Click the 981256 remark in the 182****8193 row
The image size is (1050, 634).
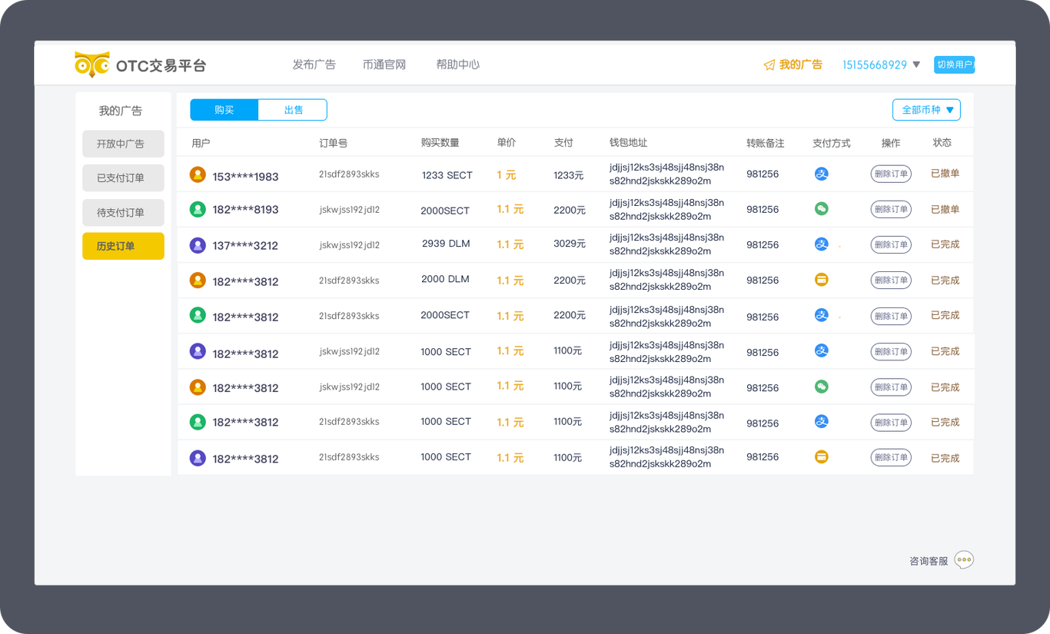point(763,209)
